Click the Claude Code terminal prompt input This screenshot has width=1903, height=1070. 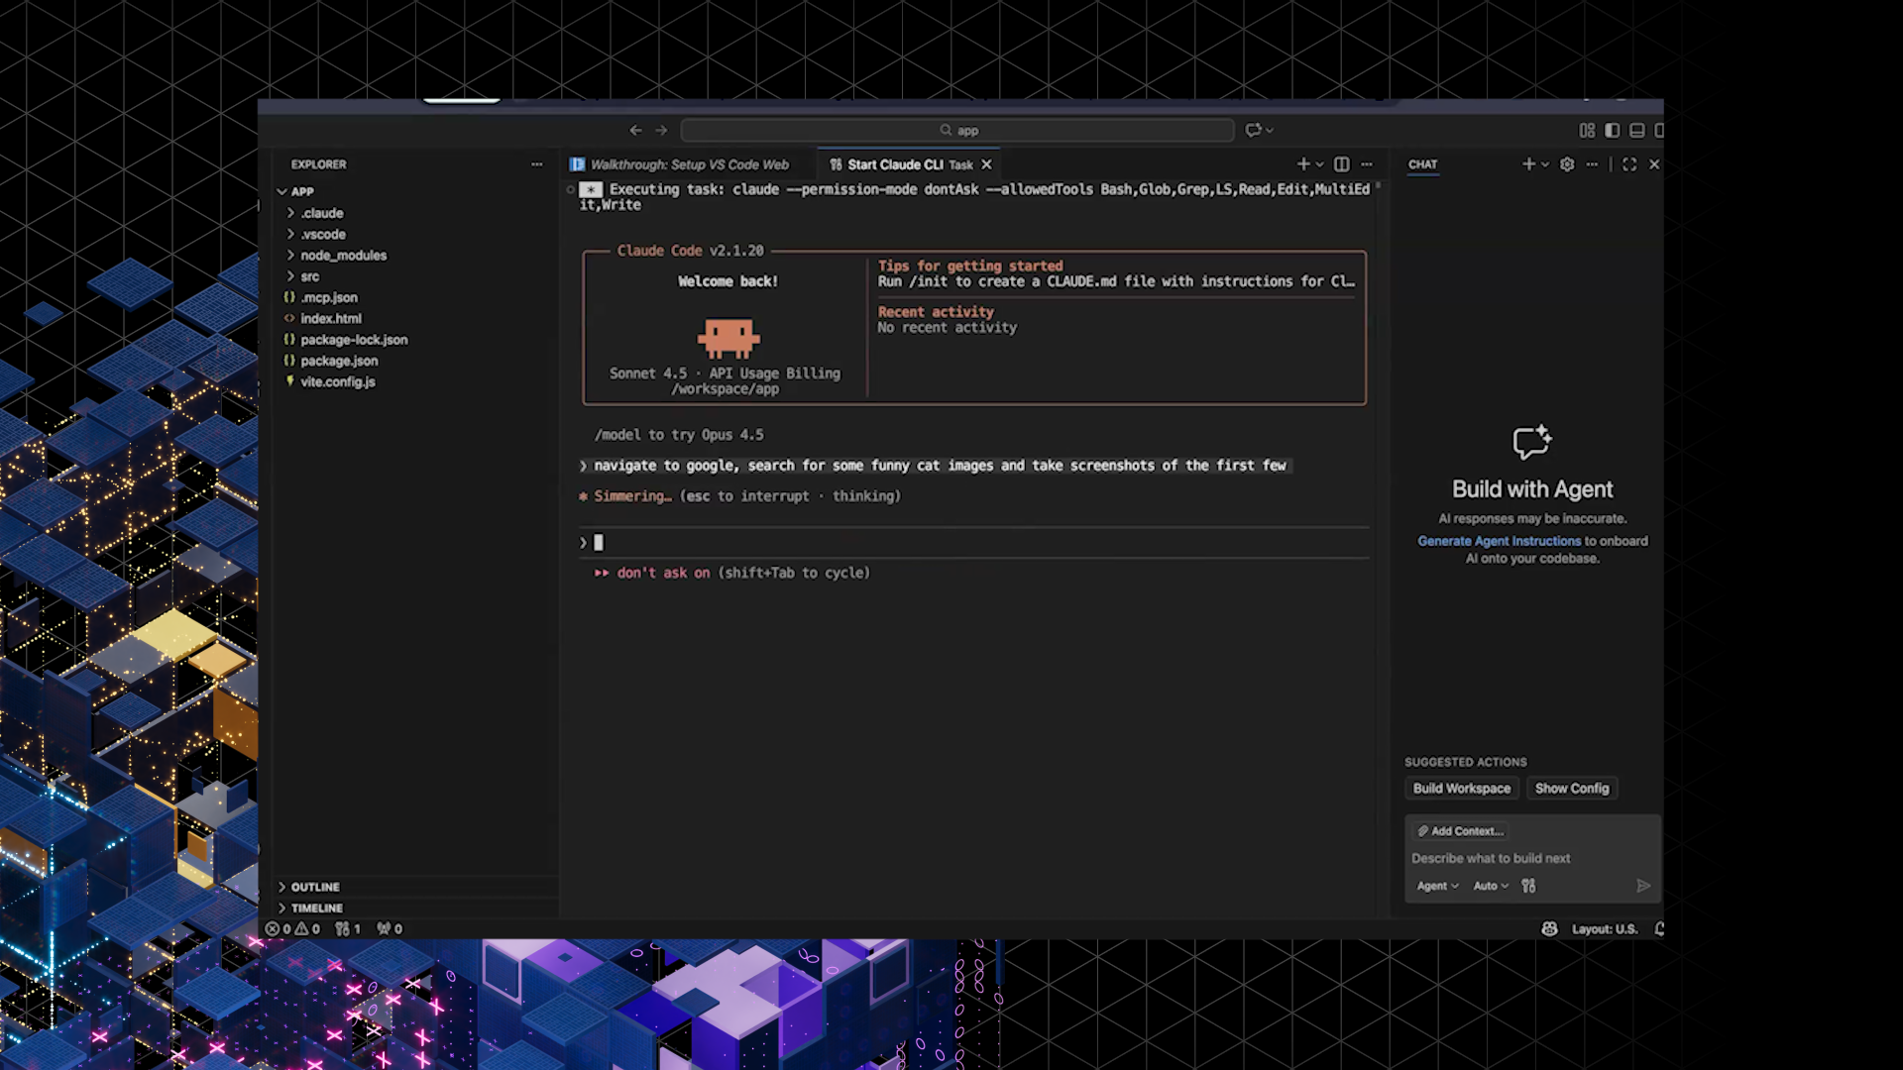[x=976, y=542]
